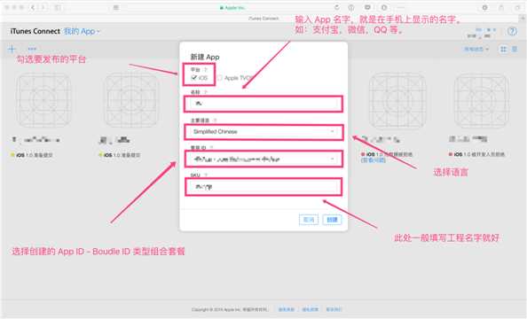The width and height of the screenshot is (527, 319).
Task: Open the help question mark in header
Action: 512,31
